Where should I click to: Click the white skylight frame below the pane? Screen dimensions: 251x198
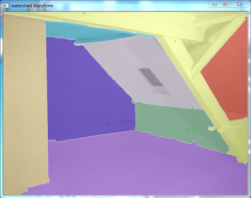pyautogui.click(x=160, y=90)
